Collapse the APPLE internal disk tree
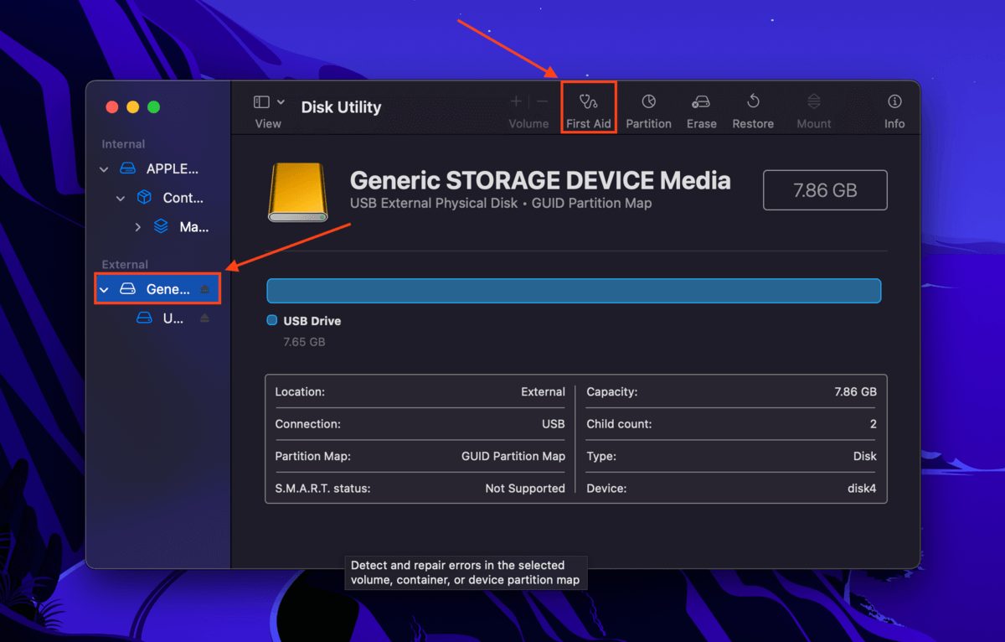1005x642 pixels. [x=104, y=168]
